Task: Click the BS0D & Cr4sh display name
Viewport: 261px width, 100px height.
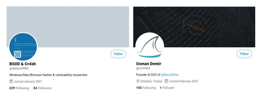Action: coord(23,64)
